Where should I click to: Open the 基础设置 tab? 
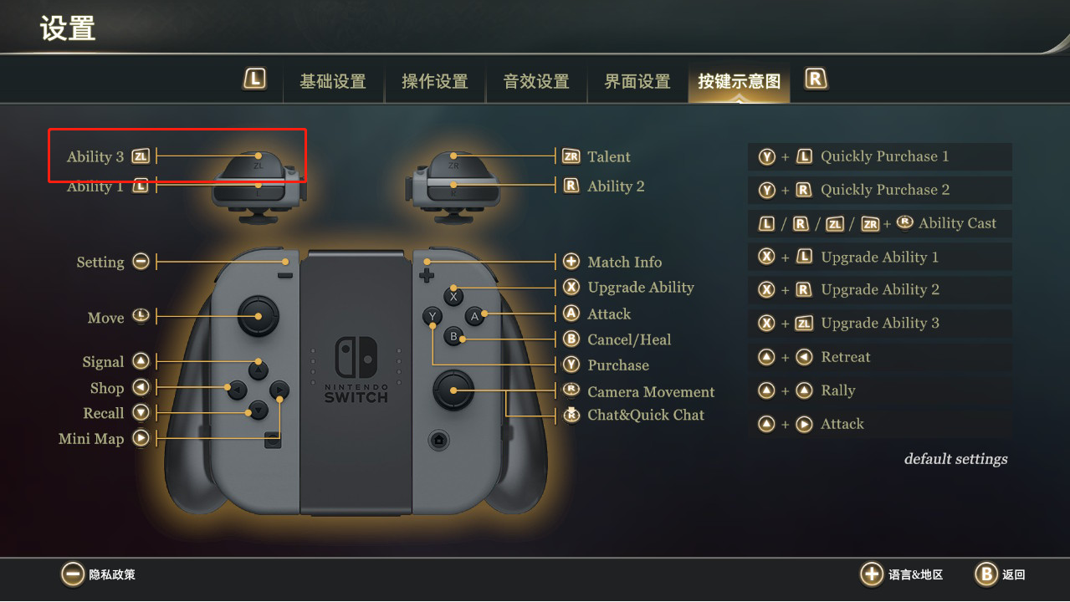point(333,82)
